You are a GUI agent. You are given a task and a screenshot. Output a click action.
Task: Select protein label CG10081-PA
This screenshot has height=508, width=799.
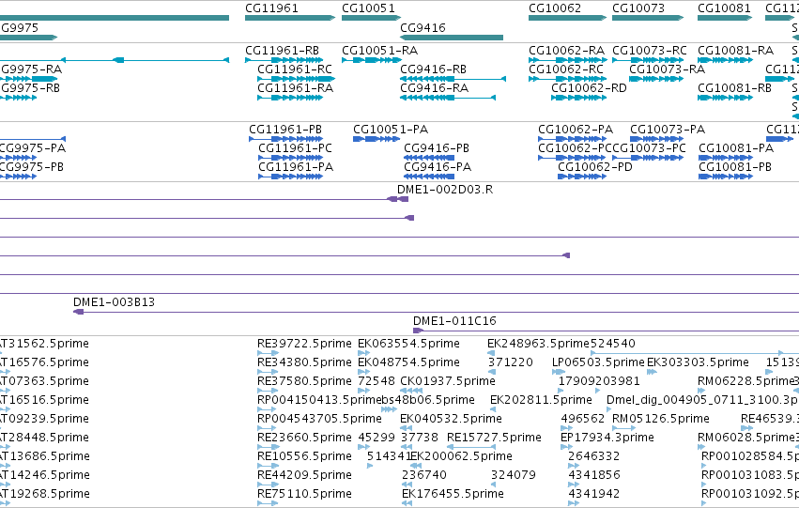[x=736, y=147]
